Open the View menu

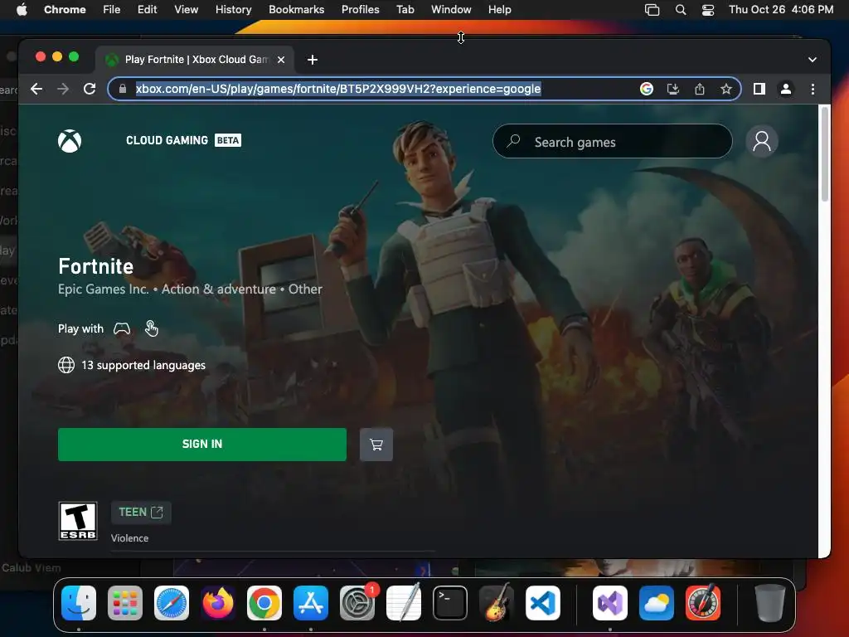point(186,10)
